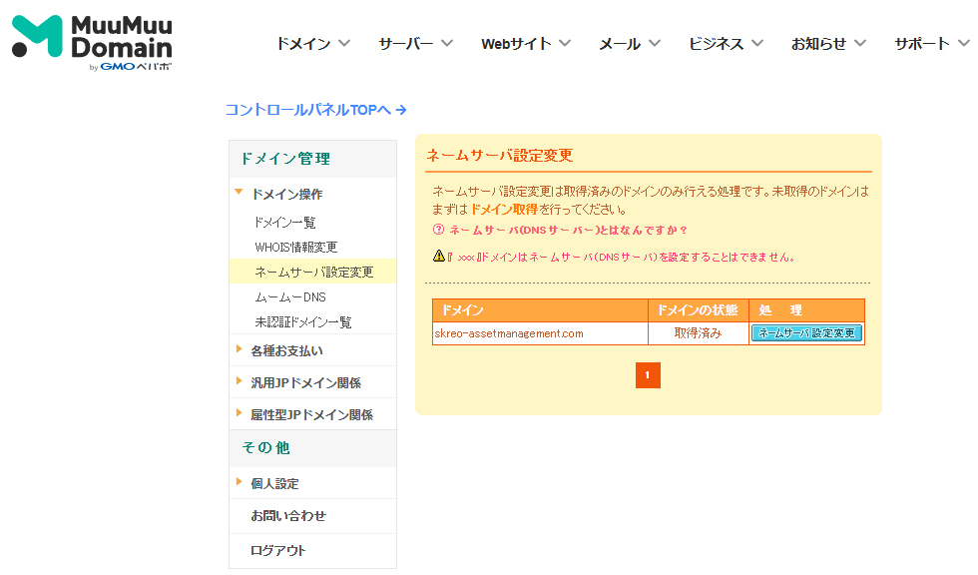The height and width of the screenshot is (575, 978).
Task: Select WHOIS情報変更 in sidebar
Action: 296,247
